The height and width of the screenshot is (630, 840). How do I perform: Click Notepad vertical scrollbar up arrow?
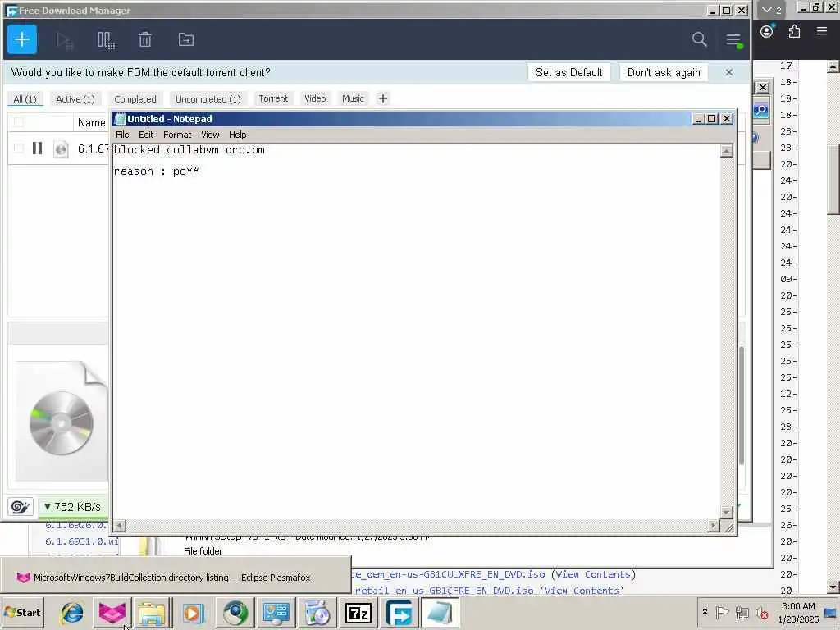[727, 151]
